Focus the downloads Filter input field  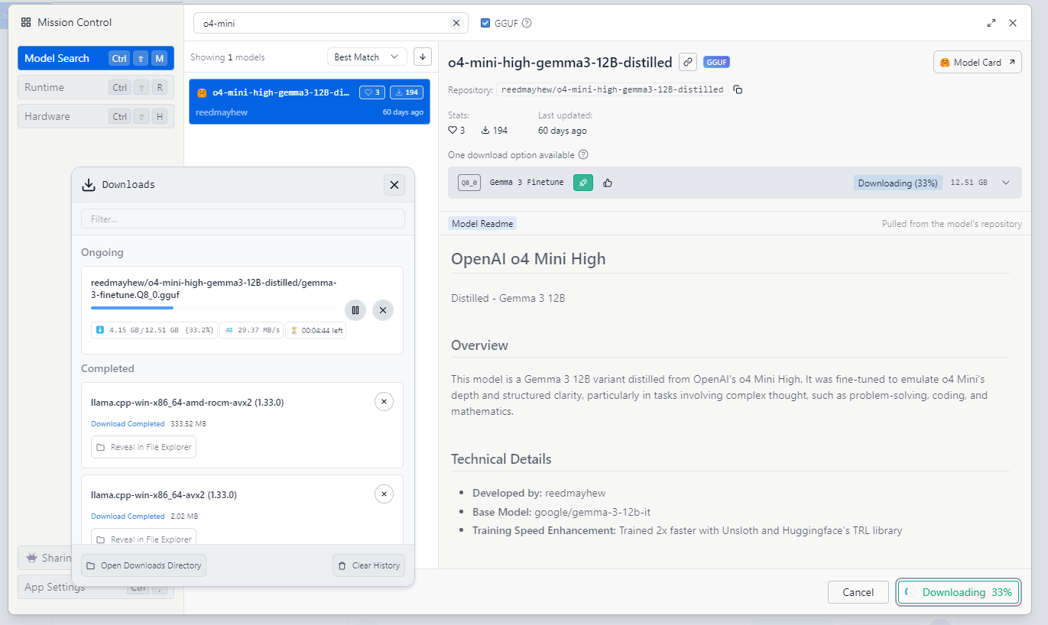pos(242,219)
